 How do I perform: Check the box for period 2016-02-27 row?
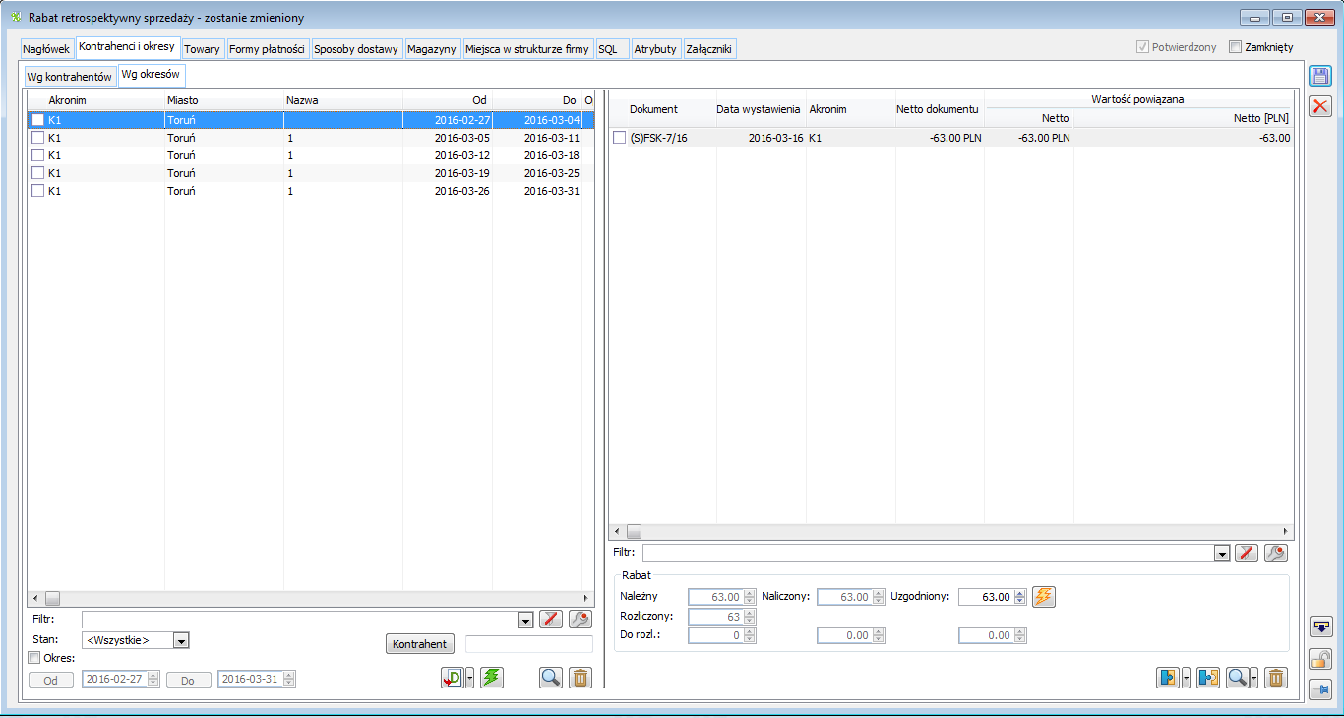(38, 119)
